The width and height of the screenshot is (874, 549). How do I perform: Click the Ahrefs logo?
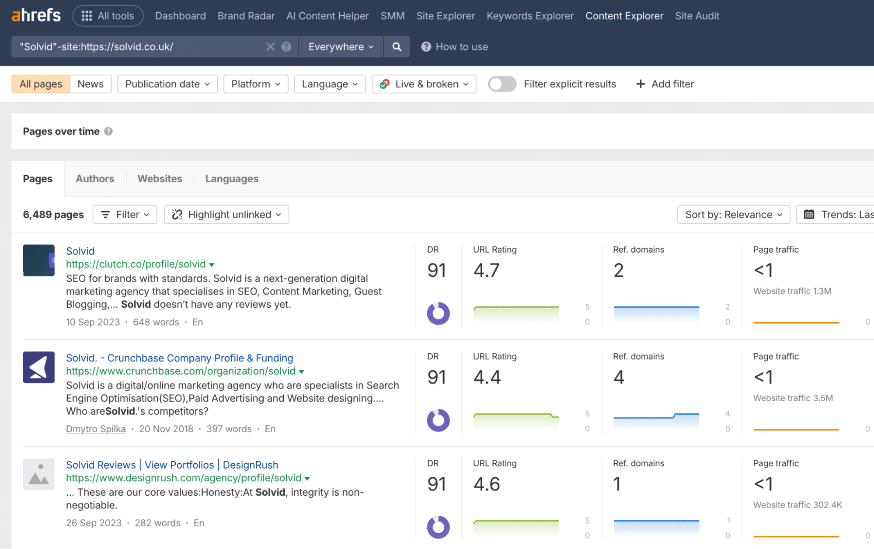click(x=36, y=16)
